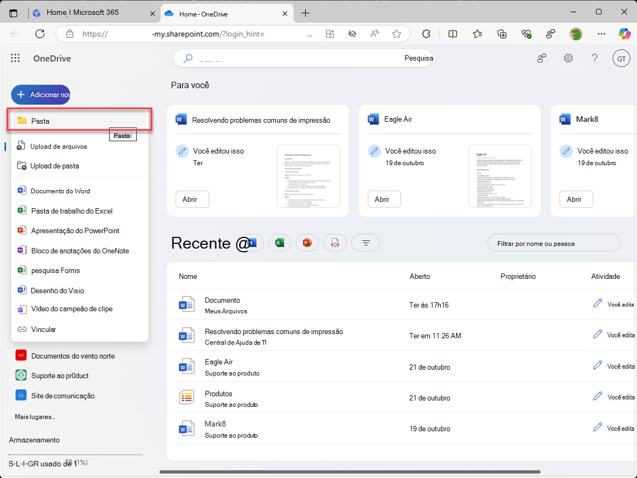Image resolution: width=637 pixels, height=478 pixels.
Task: Select Pasta from the Adicionar novo menu
Action: tap(40, 121)
